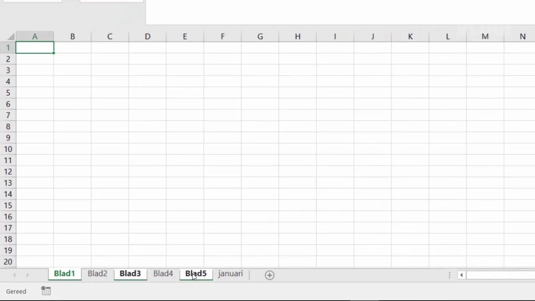This screenshot has height=301, width=535.
Task: Switch to the Blad5 sheet tab
Action: click(x=196, y=274)
